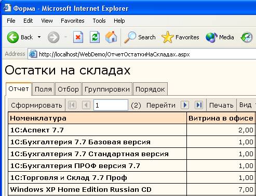Click the Печать button
Viewport: 256px width, 196px height.
tap(221, 105)
